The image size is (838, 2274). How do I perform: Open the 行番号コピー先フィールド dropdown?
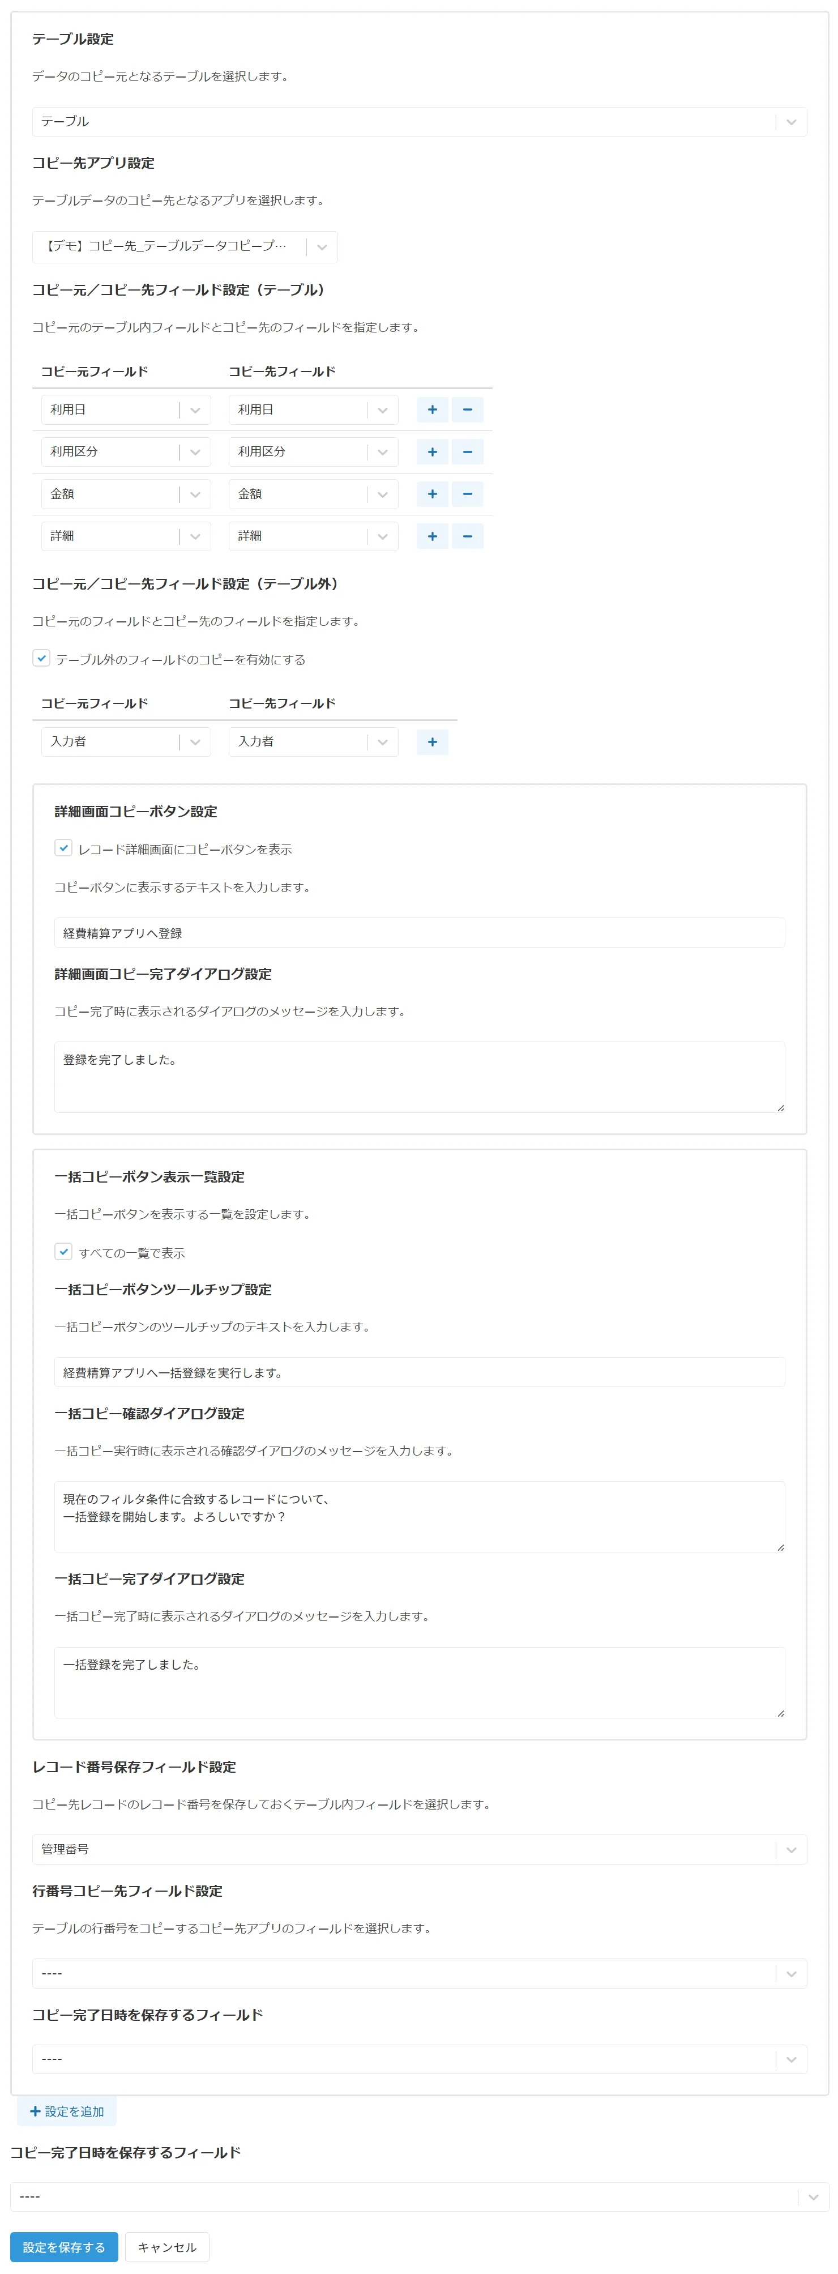point(419,1973)
